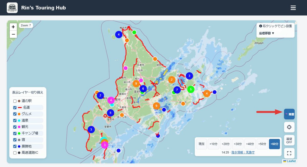
Task: Select the +20分 forecast time
Action: pyautogui.click(x=226, y=144)
